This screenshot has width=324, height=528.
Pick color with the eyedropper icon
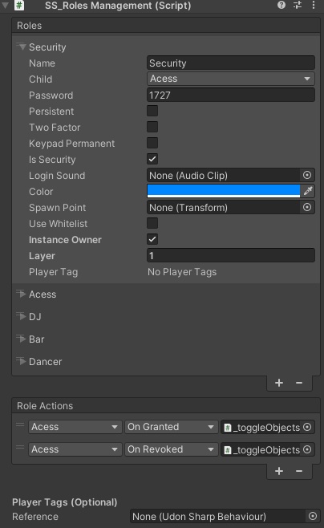pos(308,191)
